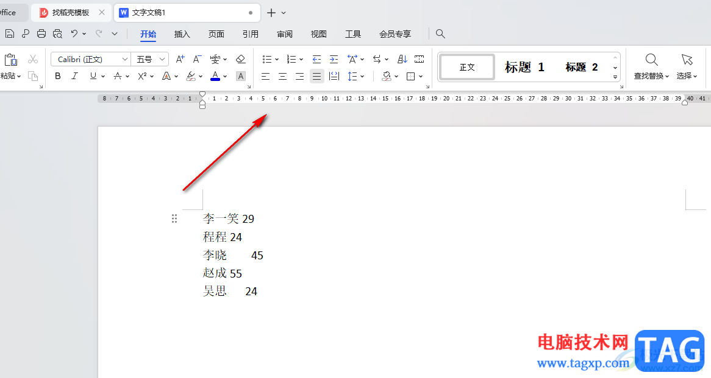This screenshot has height=378, width=711.
Task: Apply superscript X² formatting
Action: click(x=142, y=76)
